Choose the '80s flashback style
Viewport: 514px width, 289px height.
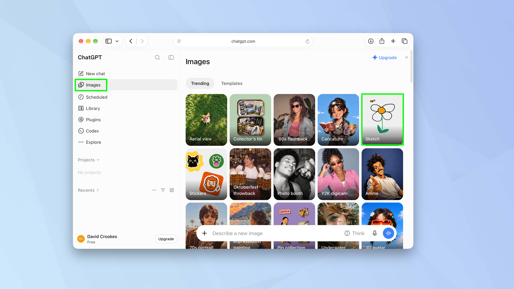[x=294, y=120]
